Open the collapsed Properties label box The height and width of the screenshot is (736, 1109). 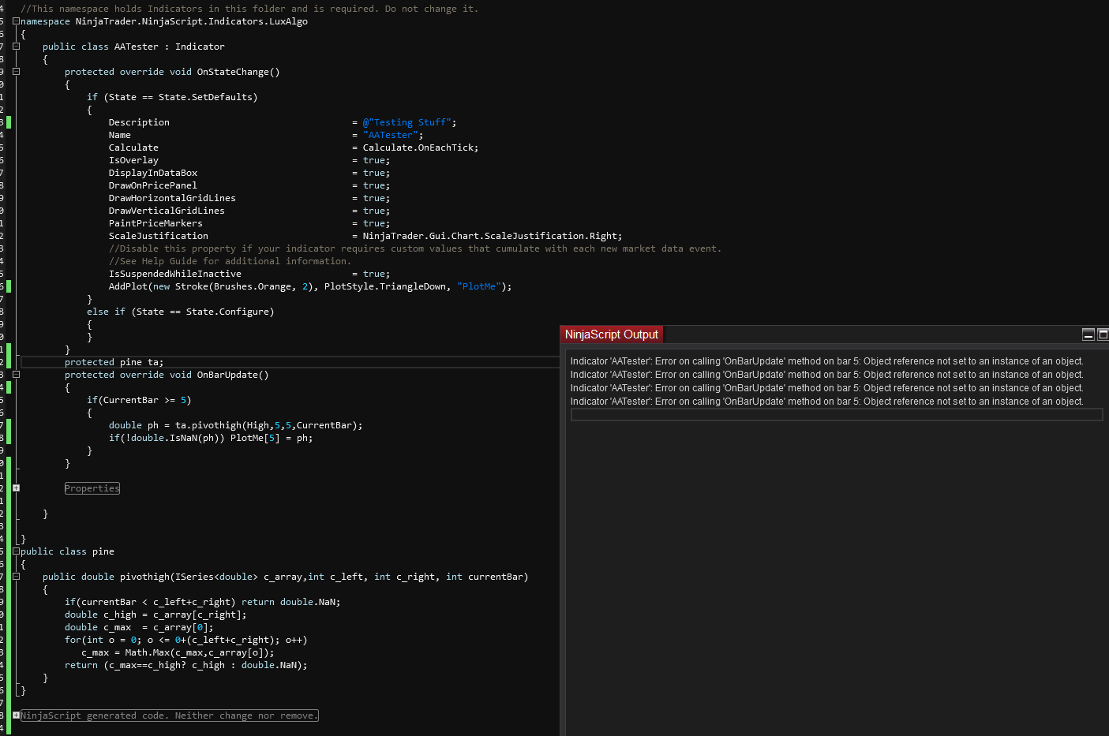click(x=92, y=488)
